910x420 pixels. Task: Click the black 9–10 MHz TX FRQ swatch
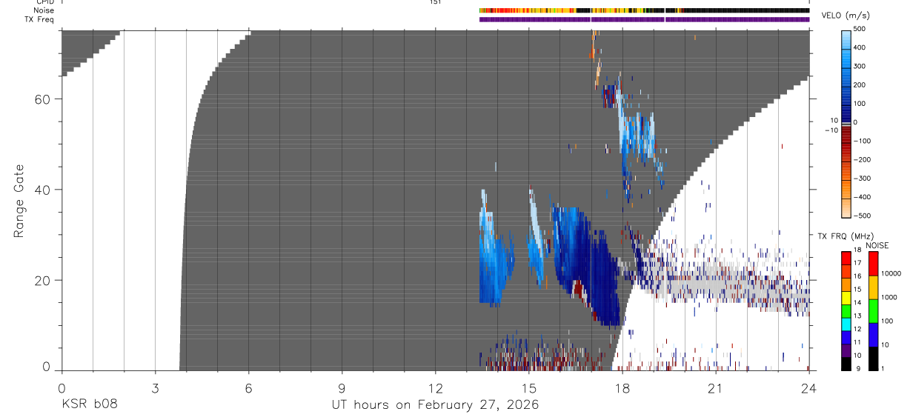pos(846,364)
